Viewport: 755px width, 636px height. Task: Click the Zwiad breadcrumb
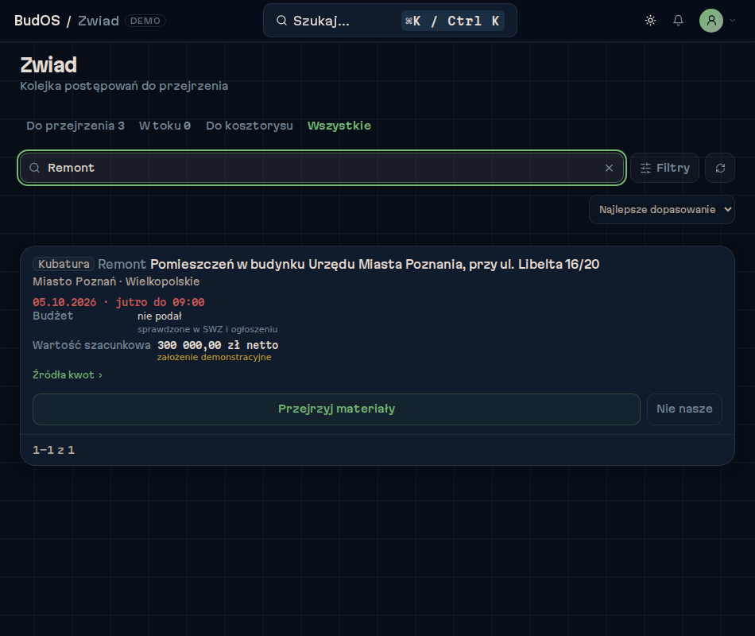[x=99, y=21]
